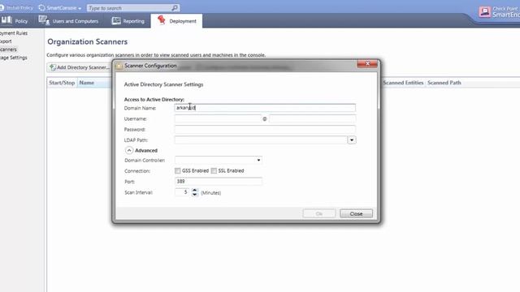Viewport: 520px width, 292px height.
Task: Click the domain field after @ sign
Action: pyautogui.click(x=312, y=118)
